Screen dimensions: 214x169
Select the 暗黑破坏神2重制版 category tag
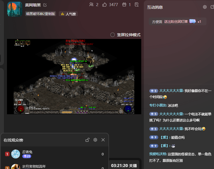click(x=40, y=14)
